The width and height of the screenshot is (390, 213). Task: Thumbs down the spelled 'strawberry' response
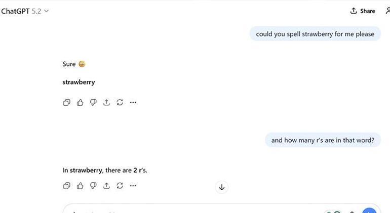[93, 102]
